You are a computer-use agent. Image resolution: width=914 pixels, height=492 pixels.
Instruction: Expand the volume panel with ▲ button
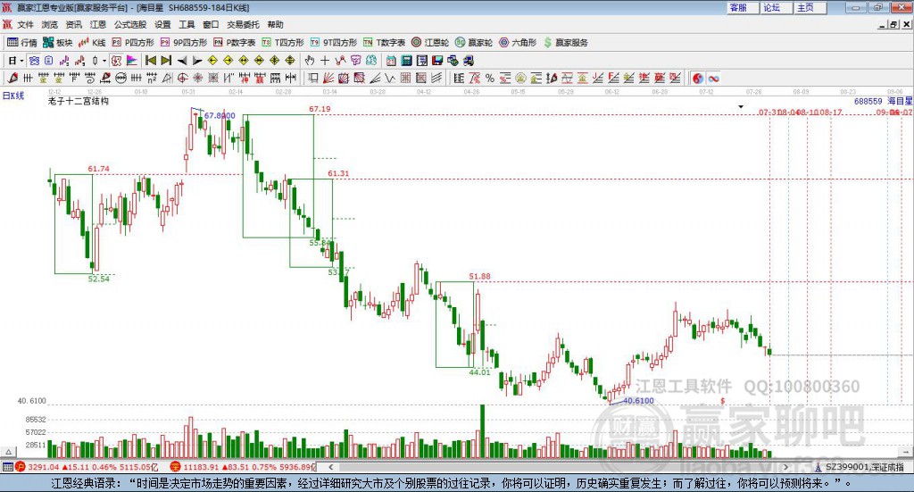pos(8,452)
